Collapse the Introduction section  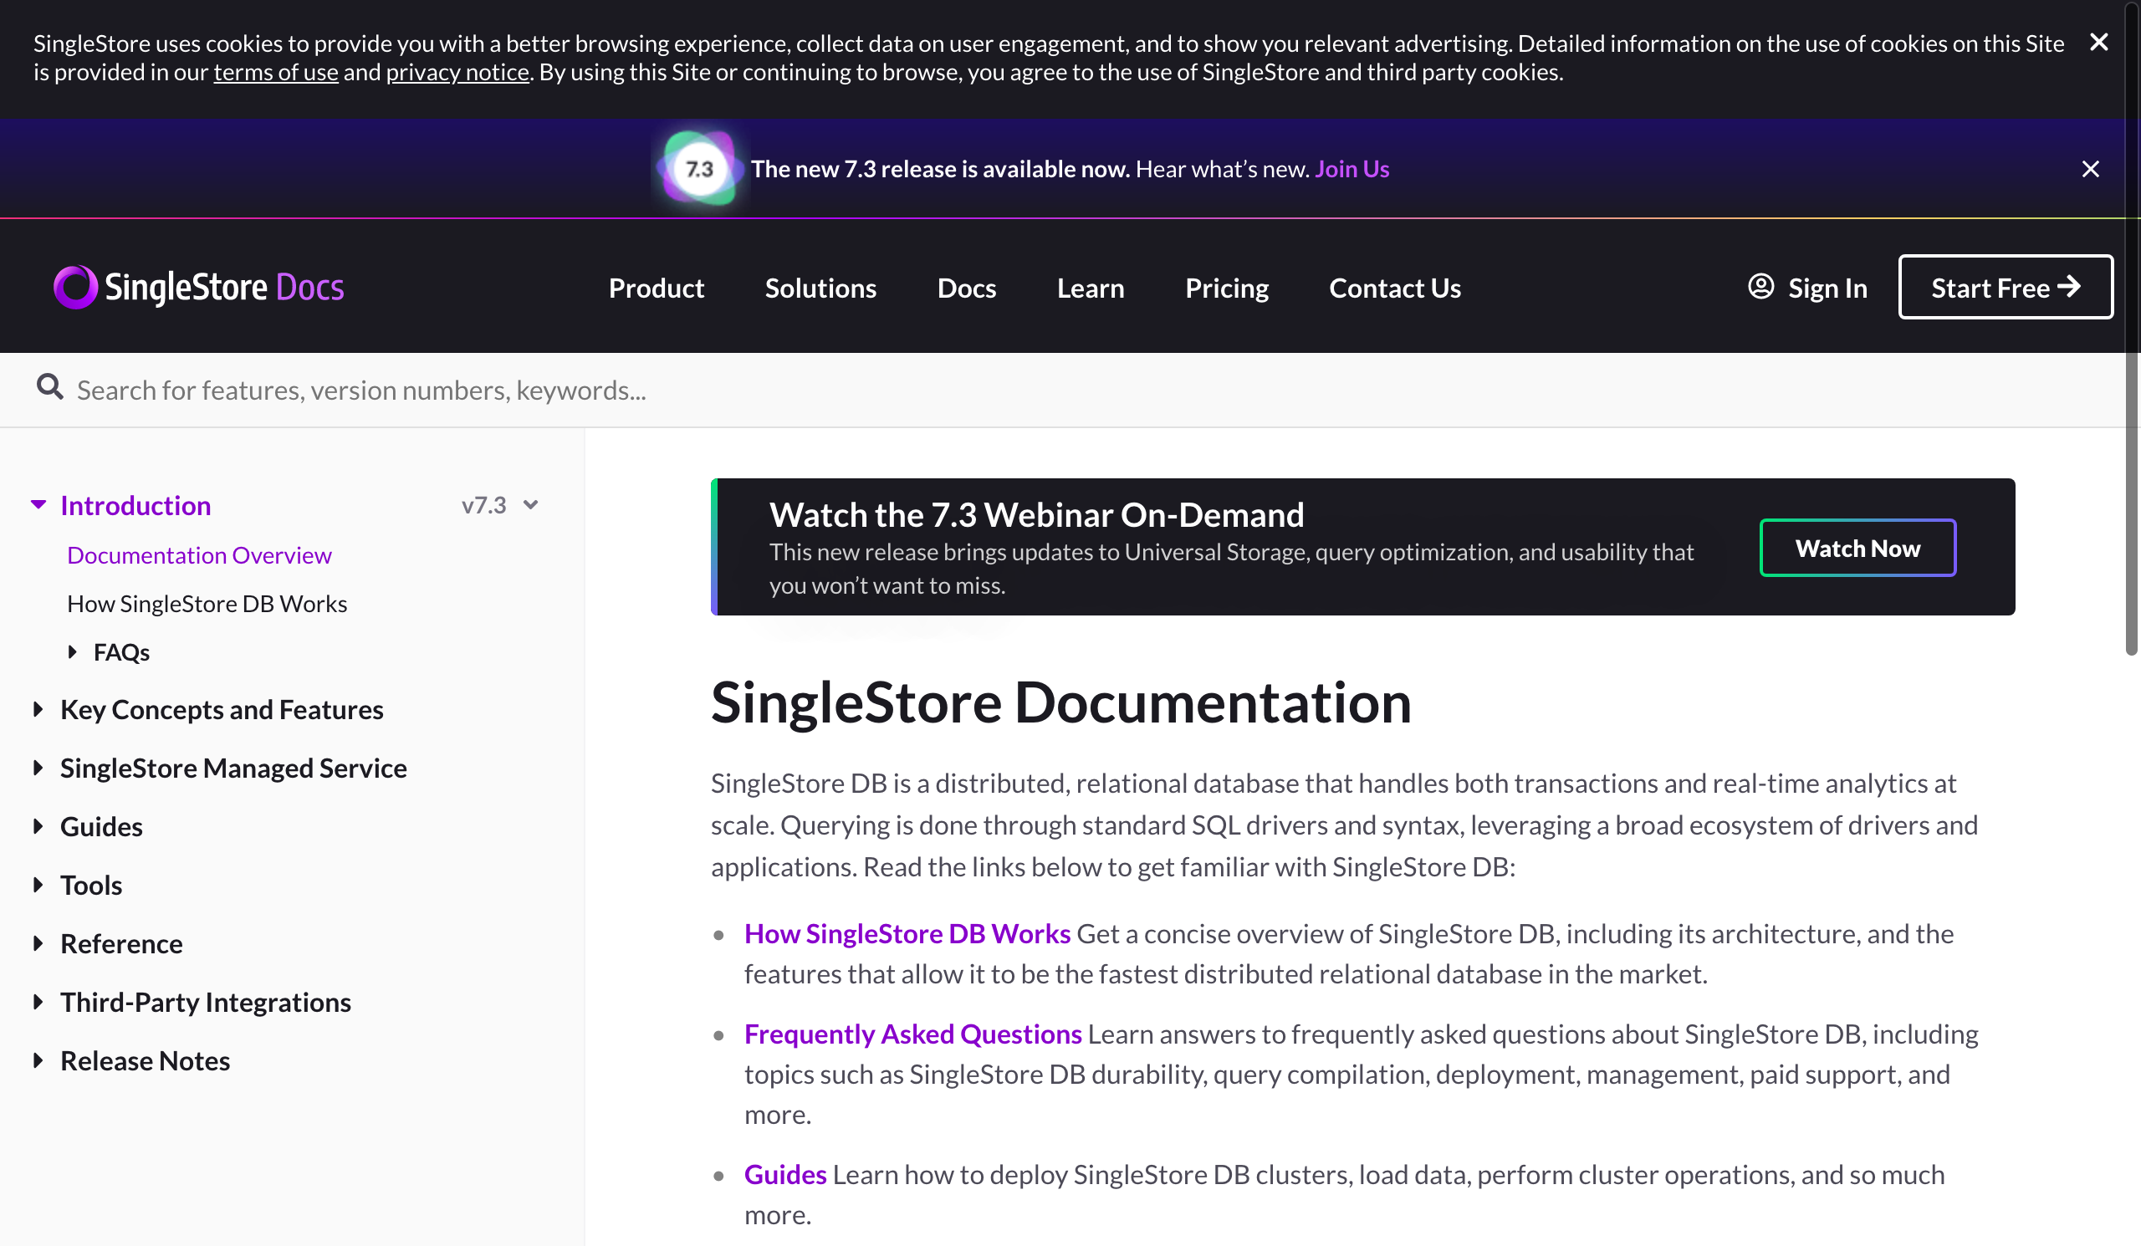click(x=38, y=504)
